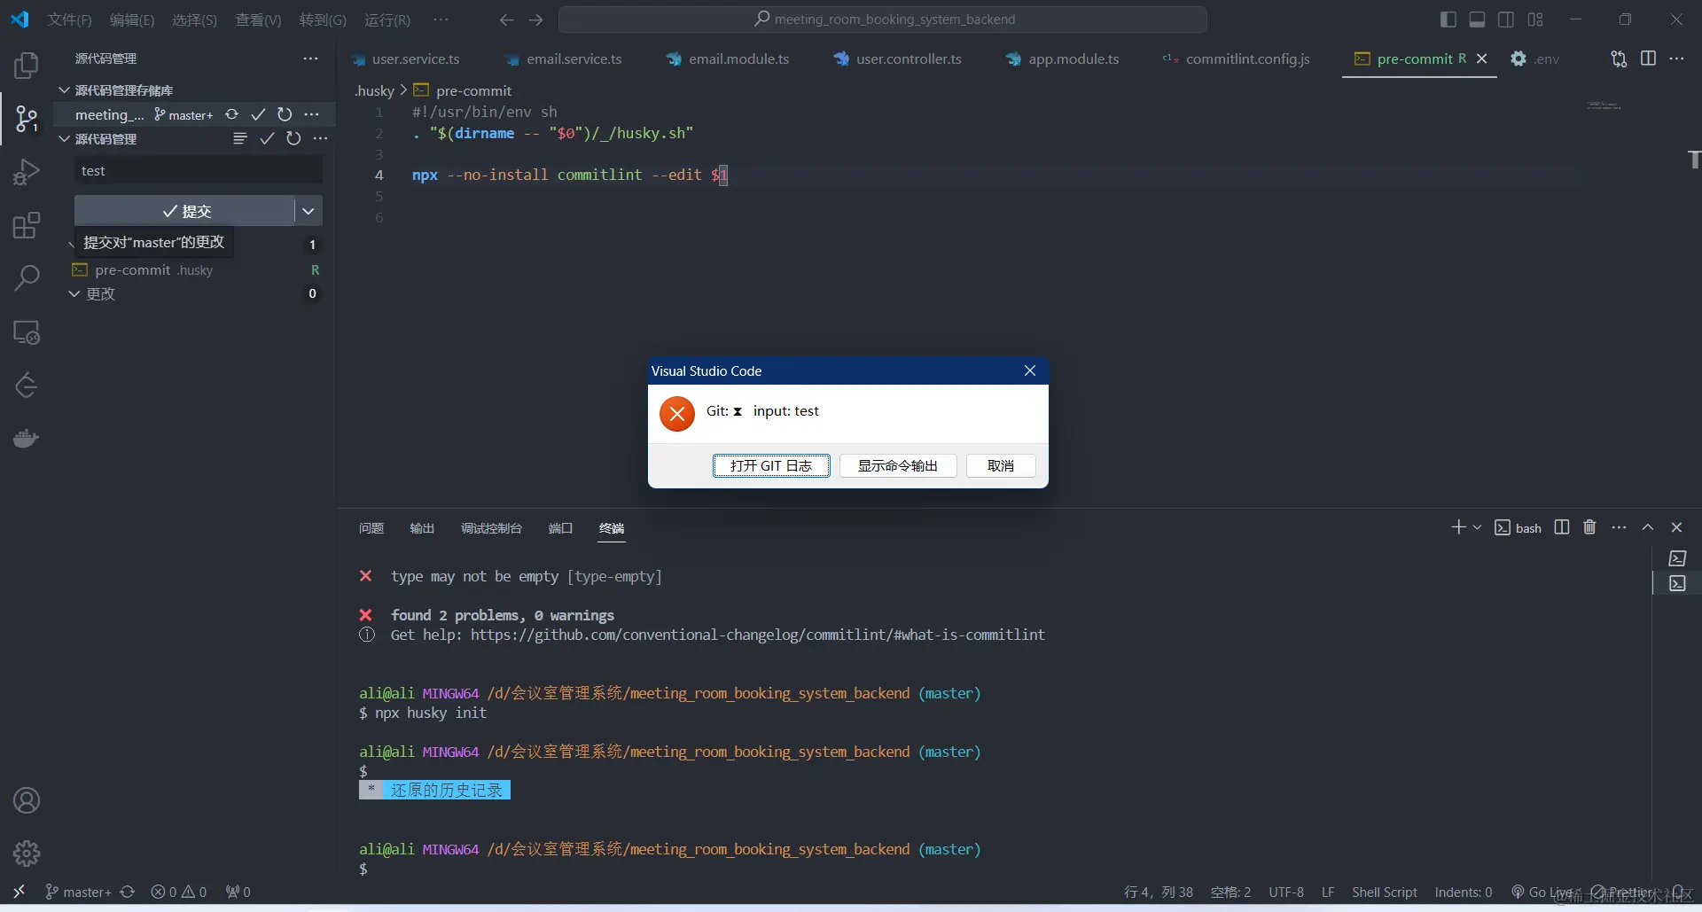Split the editor to the right
The height and width of the screenshot is (912, 1702).
click(x=1648, y=58)
